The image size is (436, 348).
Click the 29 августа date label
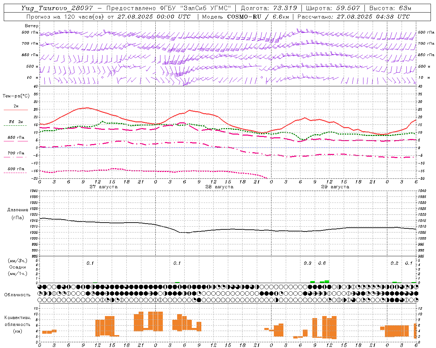click(335, 187)
